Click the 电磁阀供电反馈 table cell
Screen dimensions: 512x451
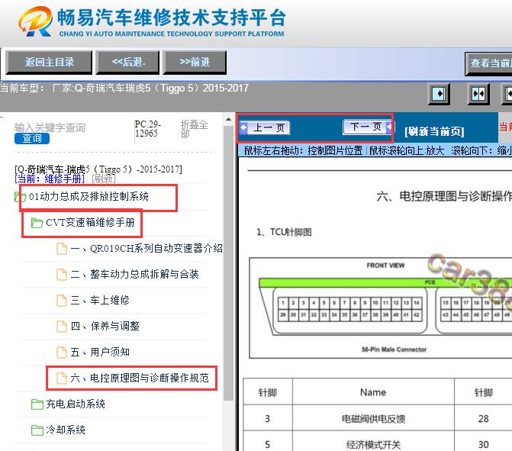(373, 419)
